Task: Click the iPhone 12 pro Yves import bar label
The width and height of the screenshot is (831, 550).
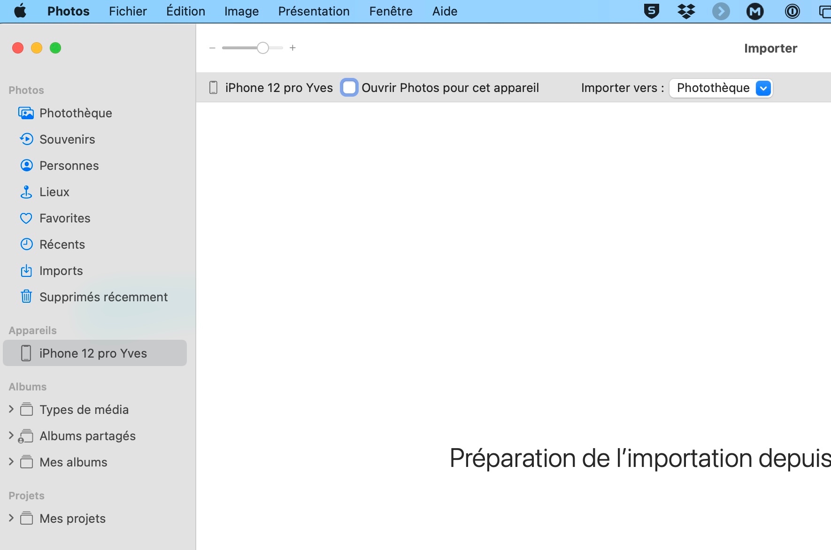Action: [279, 88]
